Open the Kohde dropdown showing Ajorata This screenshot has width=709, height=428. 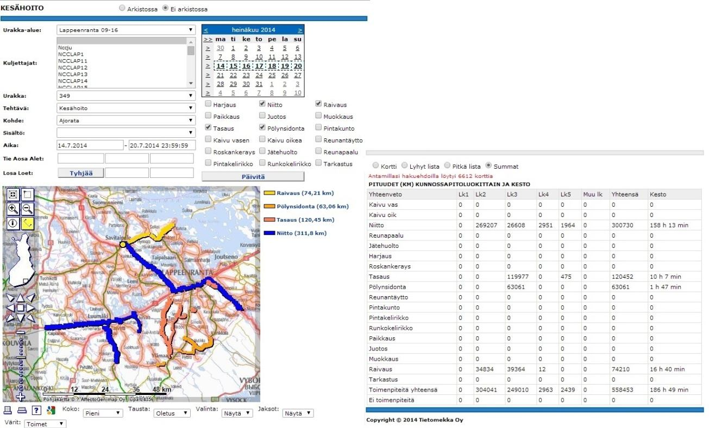(126, 120)
